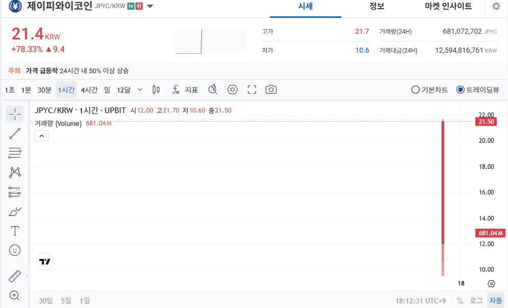Select the 1초 chart interval
The height and width of the screenshot is (308, 508).
(10, 90)
